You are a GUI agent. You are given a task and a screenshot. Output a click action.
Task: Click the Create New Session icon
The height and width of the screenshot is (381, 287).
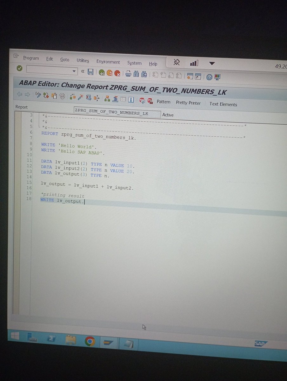pyautogui.click(x=190, y=76)
